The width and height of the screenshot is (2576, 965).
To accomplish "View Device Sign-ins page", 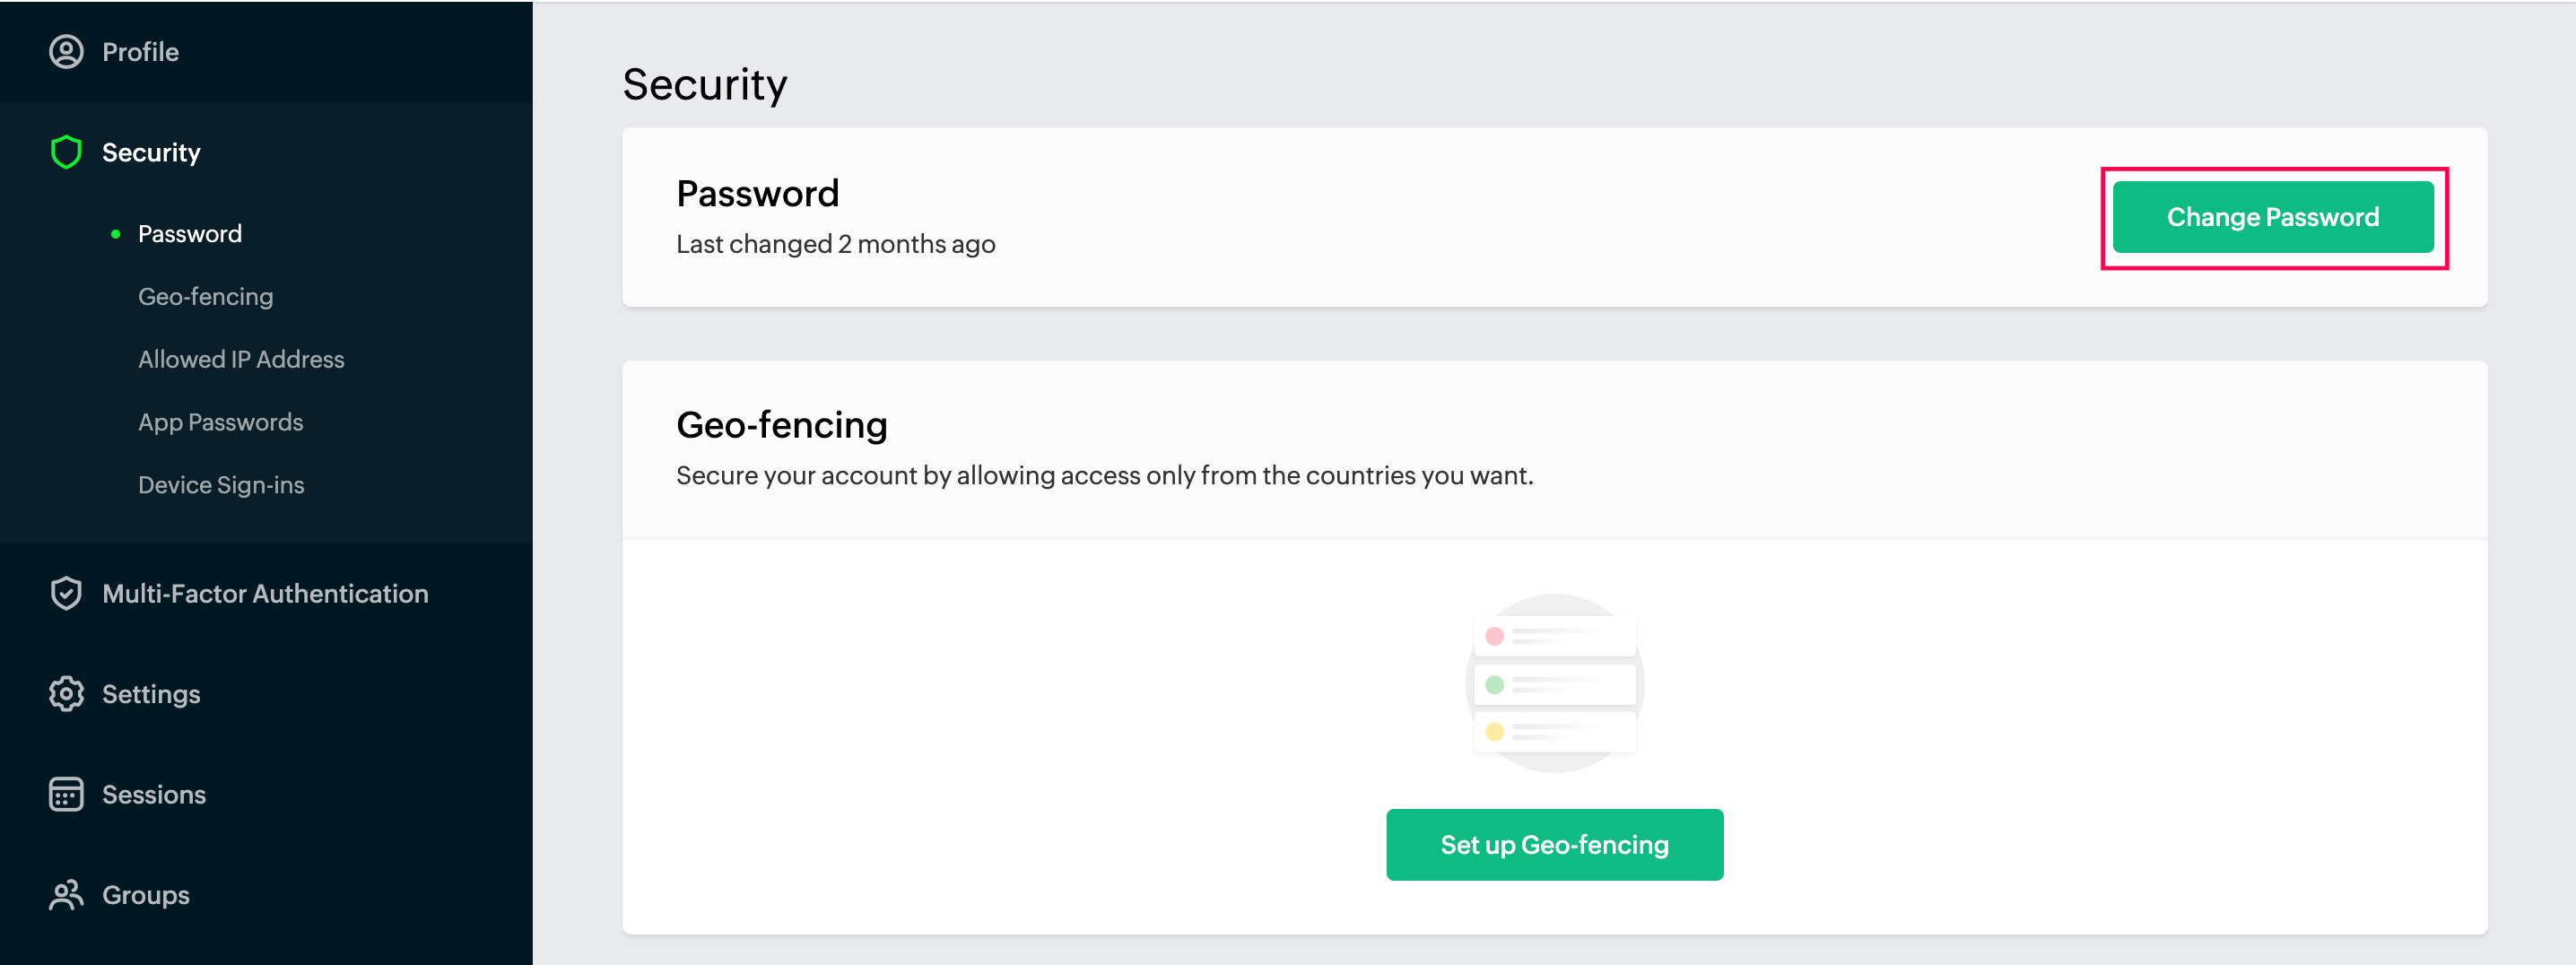I will pyautogui.click(x=221, y=485).
